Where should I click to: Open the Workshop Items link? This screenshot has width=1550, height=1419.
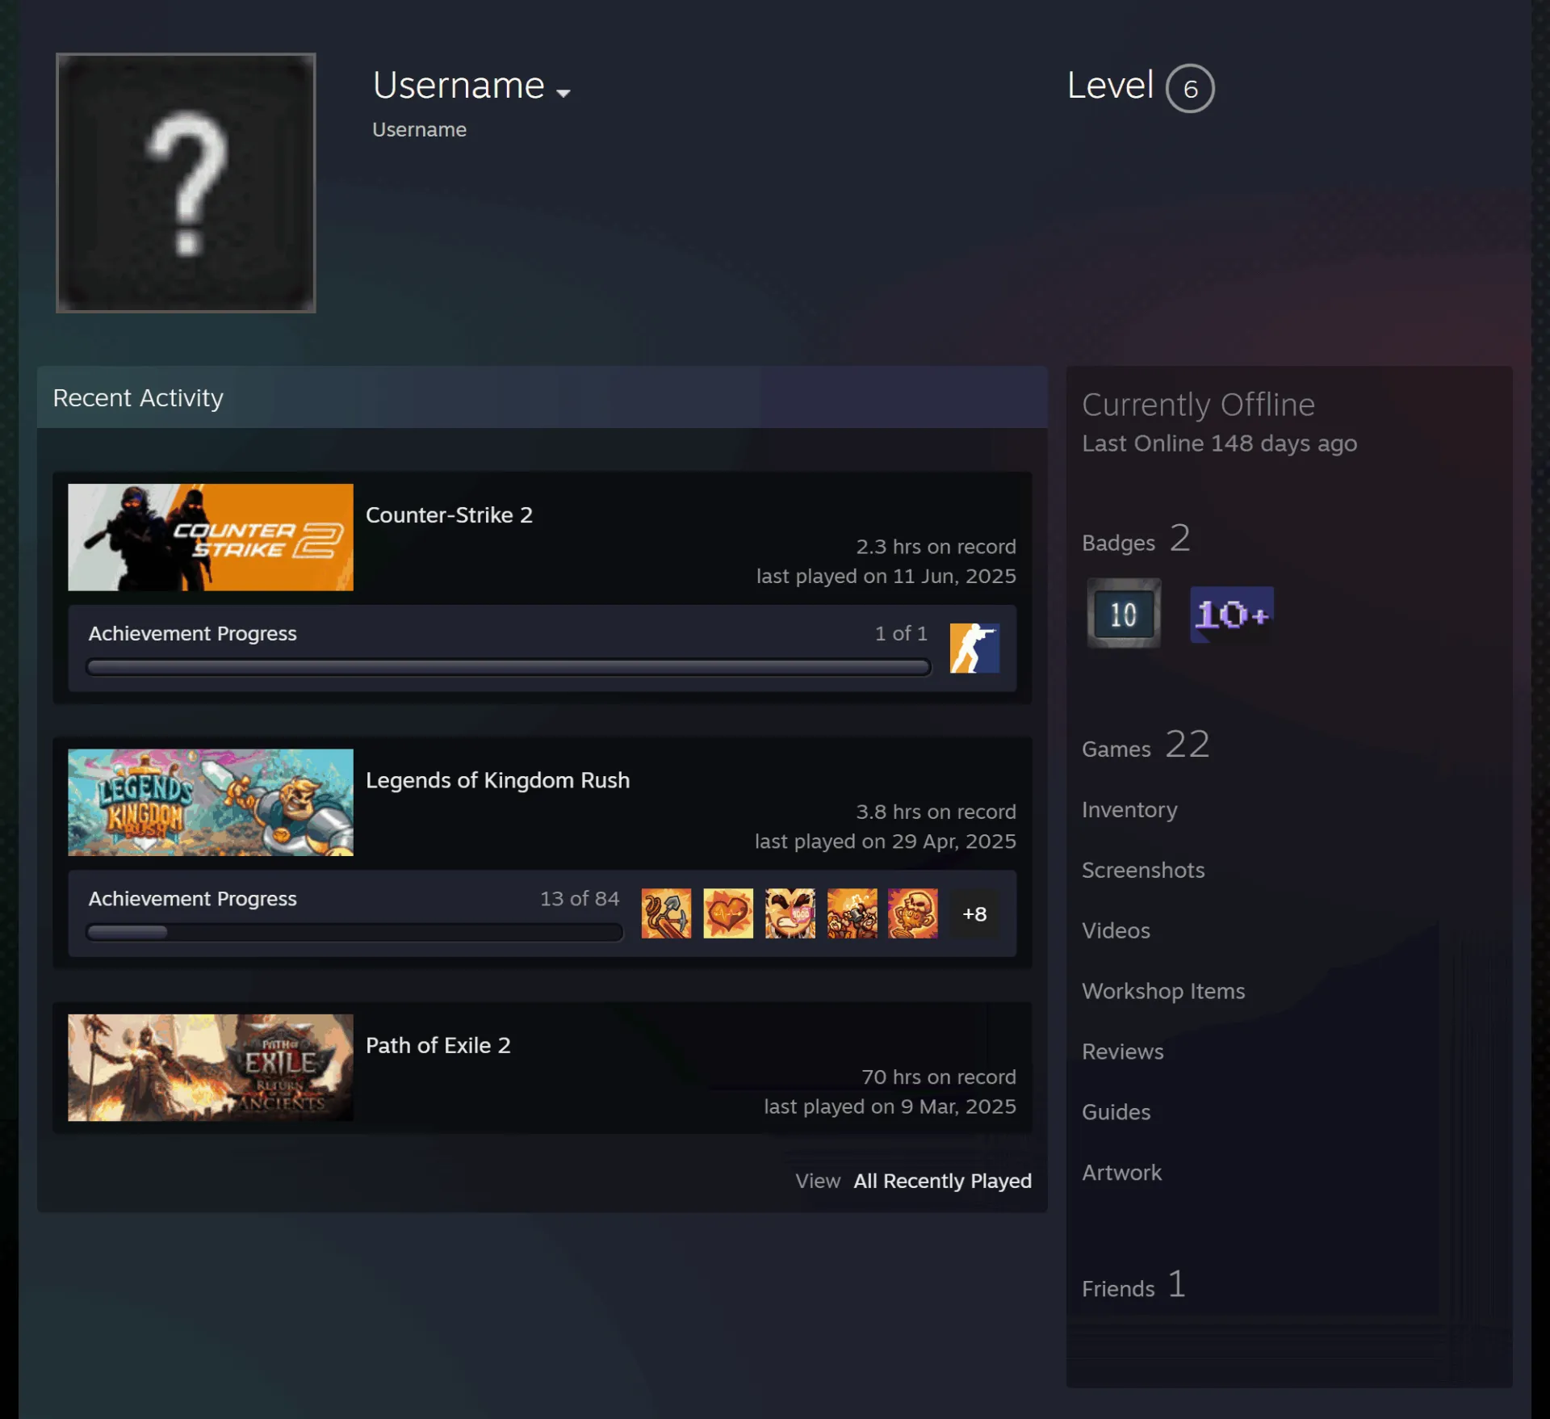(x=1162, y=991)
